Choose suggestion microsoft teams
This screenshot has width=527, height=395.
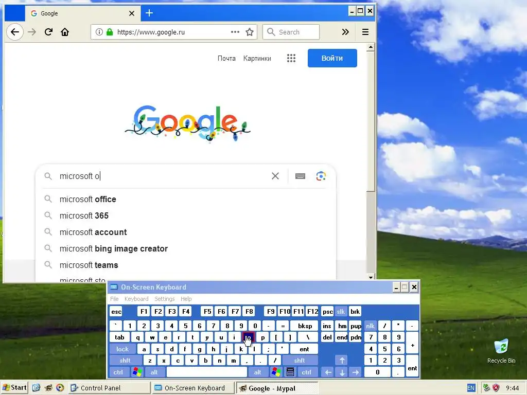(x=185, y=265)
